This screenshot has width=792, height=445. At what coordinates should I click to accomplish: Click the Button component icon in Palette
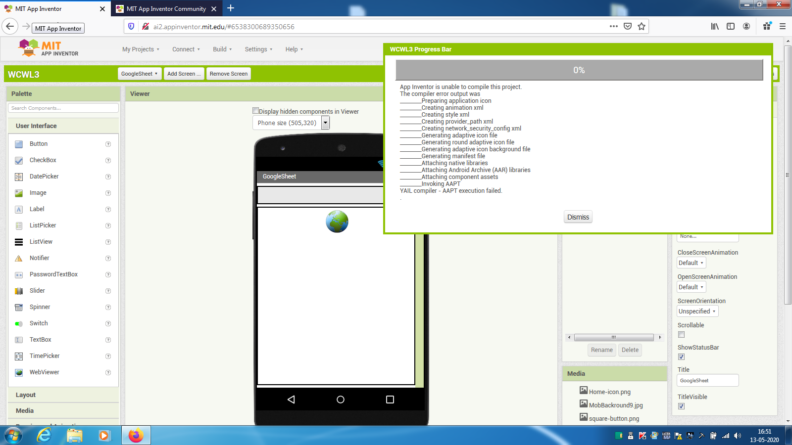[x=19, y=144]
